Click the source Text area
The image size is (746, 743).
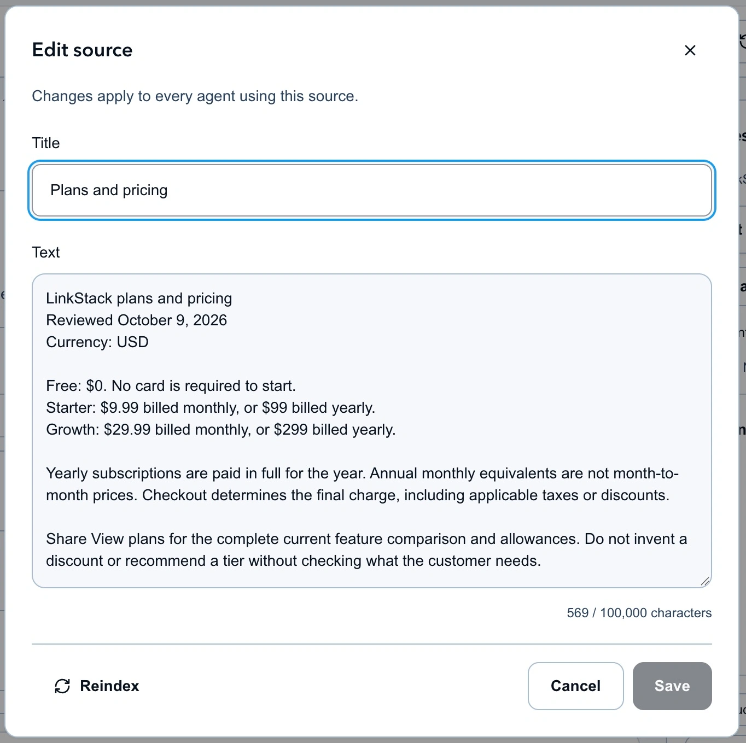pyautogui.click(x=372, y=431)
